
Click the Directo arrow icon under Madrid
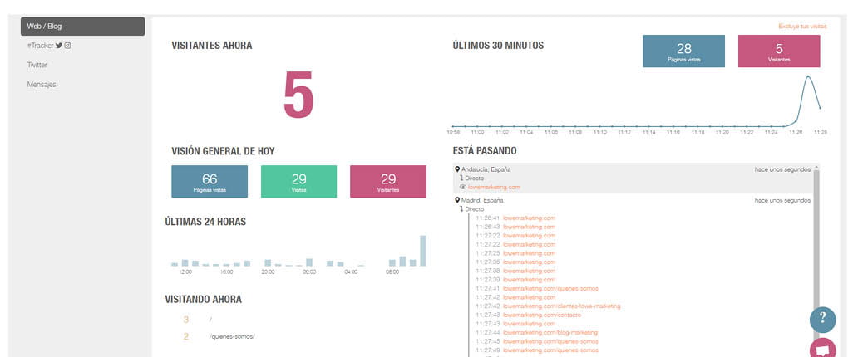pos(461,209)
